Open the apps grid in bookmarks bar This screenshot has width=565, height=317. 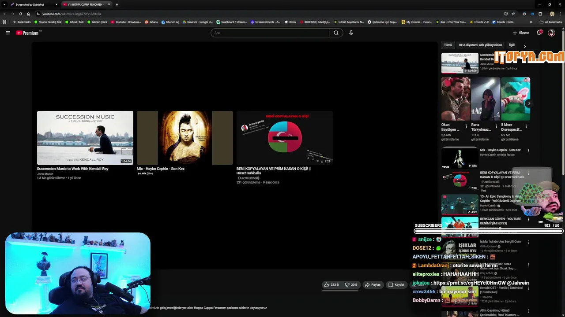4,22
